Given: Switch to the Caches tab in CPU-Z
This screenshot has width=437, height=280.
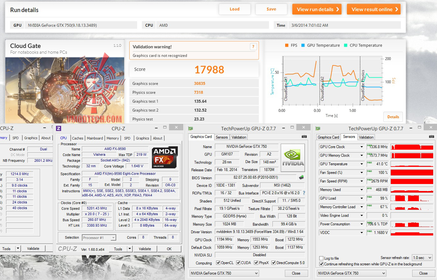Looking at the screenshot, I should point(78,138).
